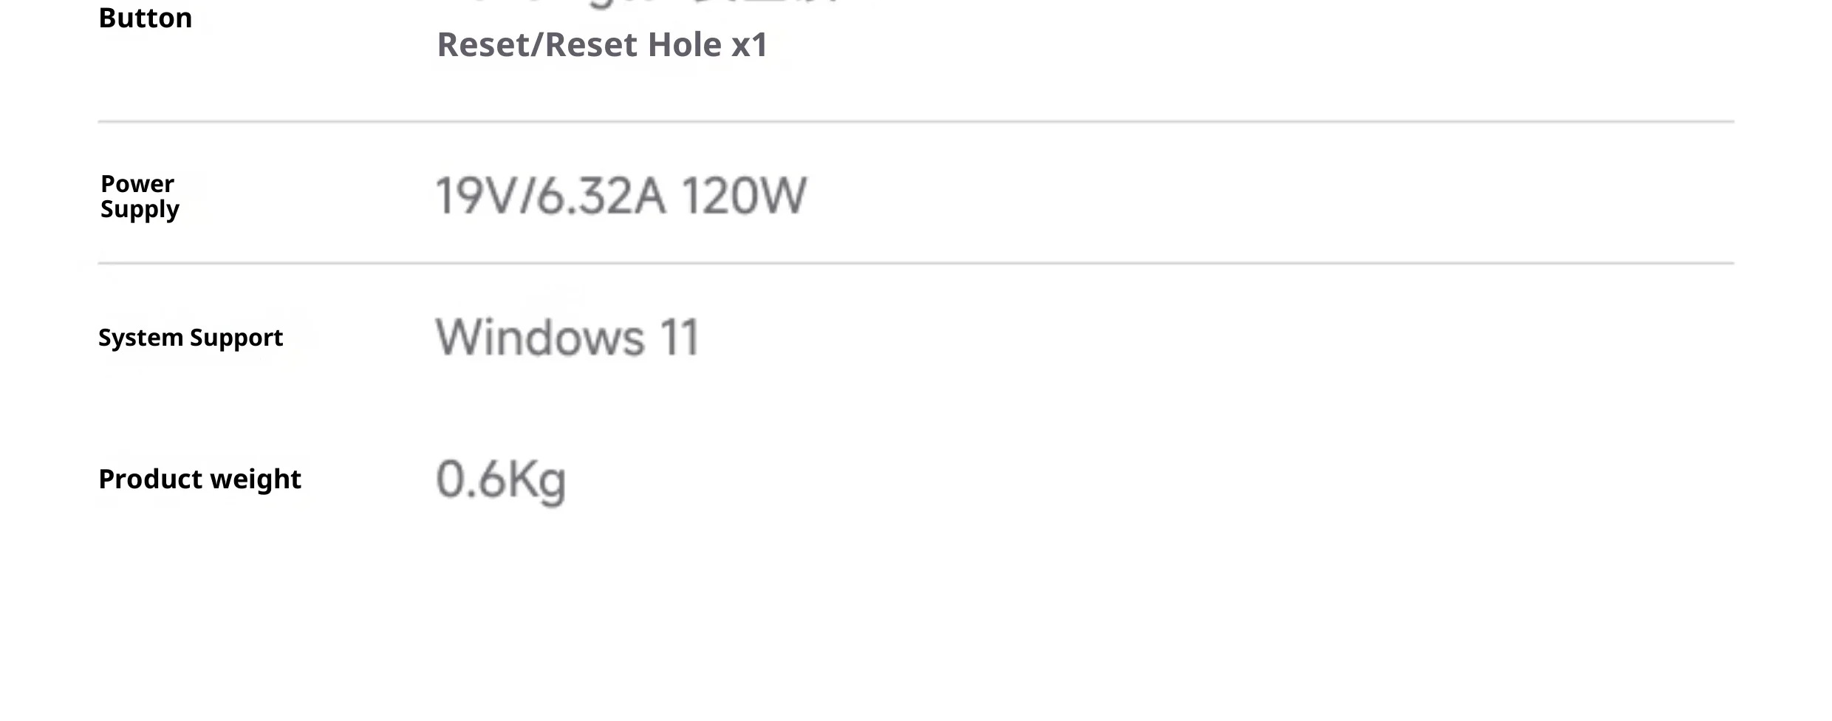Screen dimensions: 1832x721
Task: Click the number "11" after Windows
Action: pyautogui.click(x=679, y=338)
